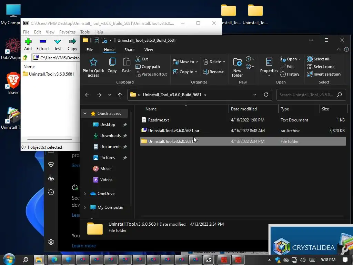This screenshot has height=265, width=353.
Task: Select Uninstall.Tool.v3.6.0.5681 folder in 7-Zip list
Action: coord(48,74)
